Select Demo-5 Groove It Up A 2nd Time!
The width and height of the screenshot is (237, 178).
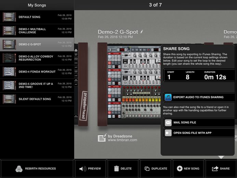pos(37,86)
